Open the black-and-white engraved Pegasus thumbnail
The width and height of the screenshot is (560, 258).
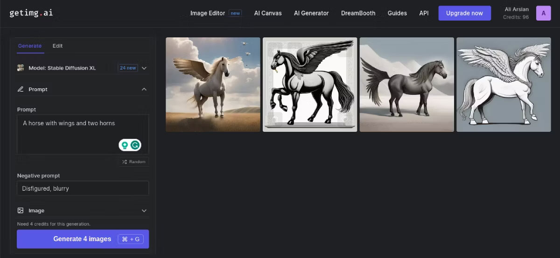coord(310,85)
